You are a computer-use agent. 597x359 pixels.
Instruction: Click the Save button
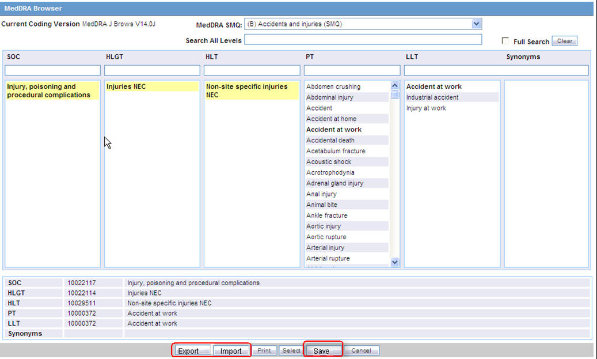tap(323, 350)
